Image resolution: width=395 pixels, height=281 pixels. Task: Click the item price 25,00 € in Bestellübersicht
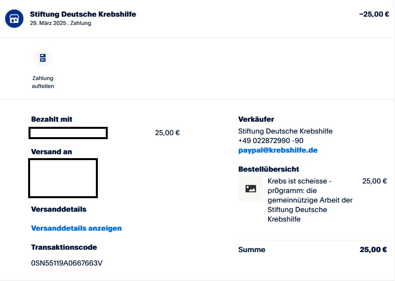(x=374, y=181)
